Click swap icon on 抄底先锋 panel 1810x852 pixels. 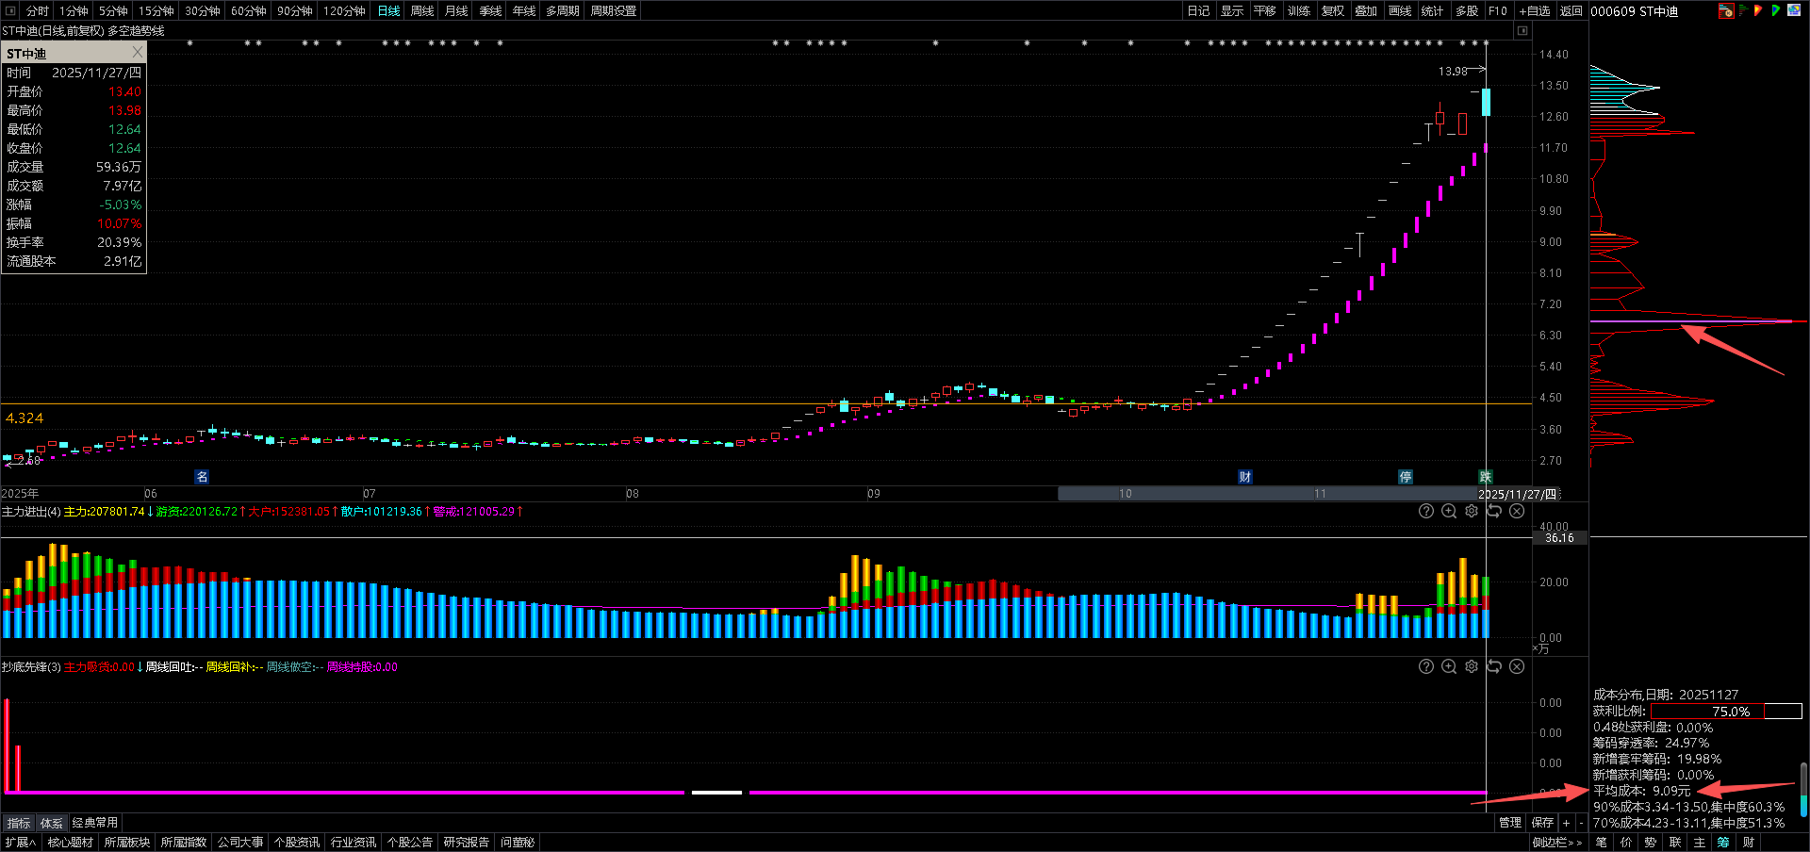coord(1494,666)
